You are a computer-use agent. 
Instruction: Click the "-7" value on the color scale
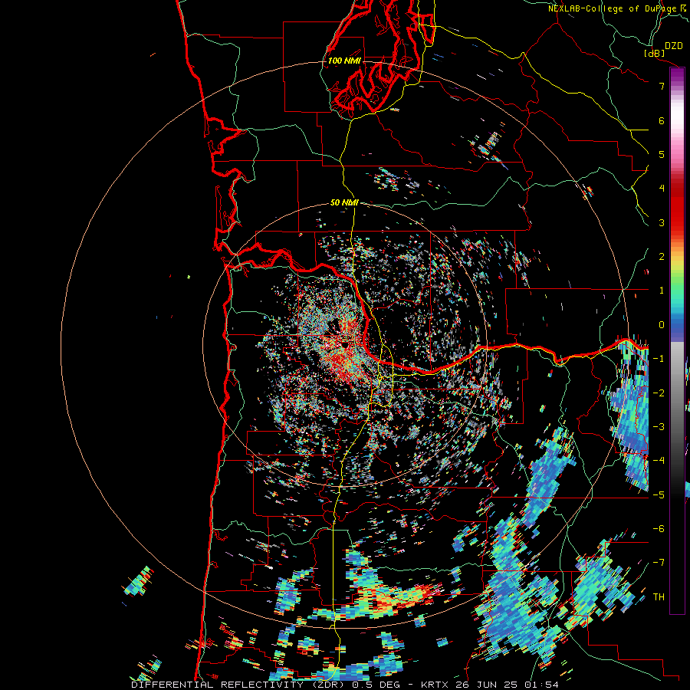pos(659,563)
